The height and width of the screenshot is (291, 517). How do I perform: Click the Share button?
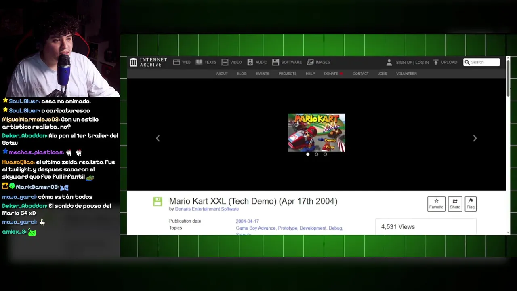(455, 204)
